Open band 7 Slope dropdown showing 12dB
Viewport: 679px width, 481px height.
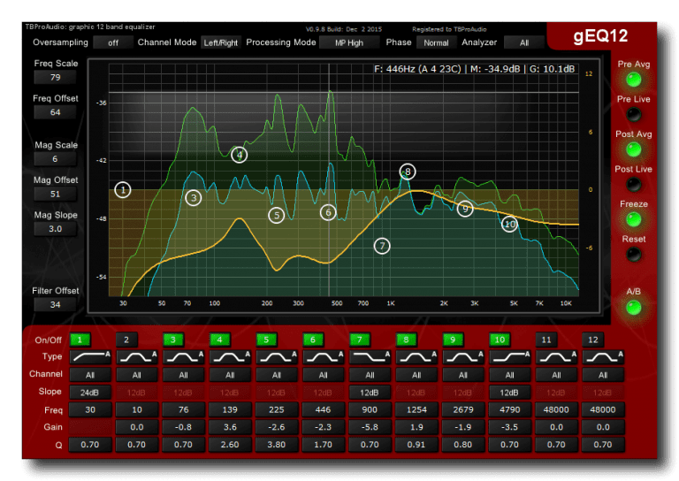(x=370, y=393)
